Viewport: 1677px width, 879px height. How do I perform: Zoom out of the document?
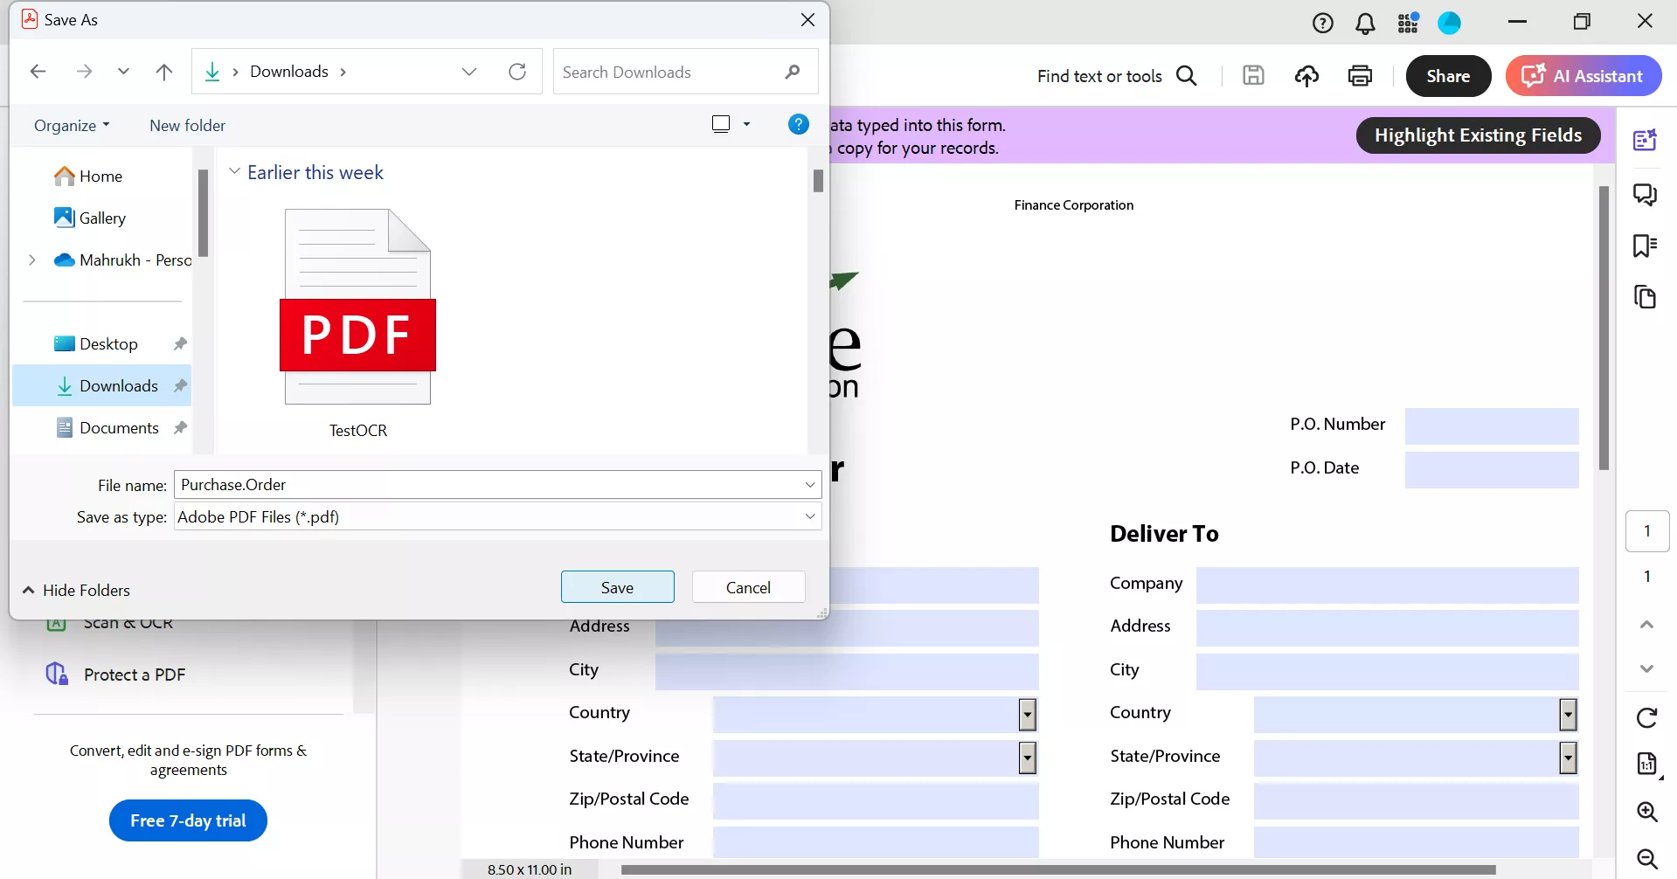pyautogui.click(x=1646, y=859)
